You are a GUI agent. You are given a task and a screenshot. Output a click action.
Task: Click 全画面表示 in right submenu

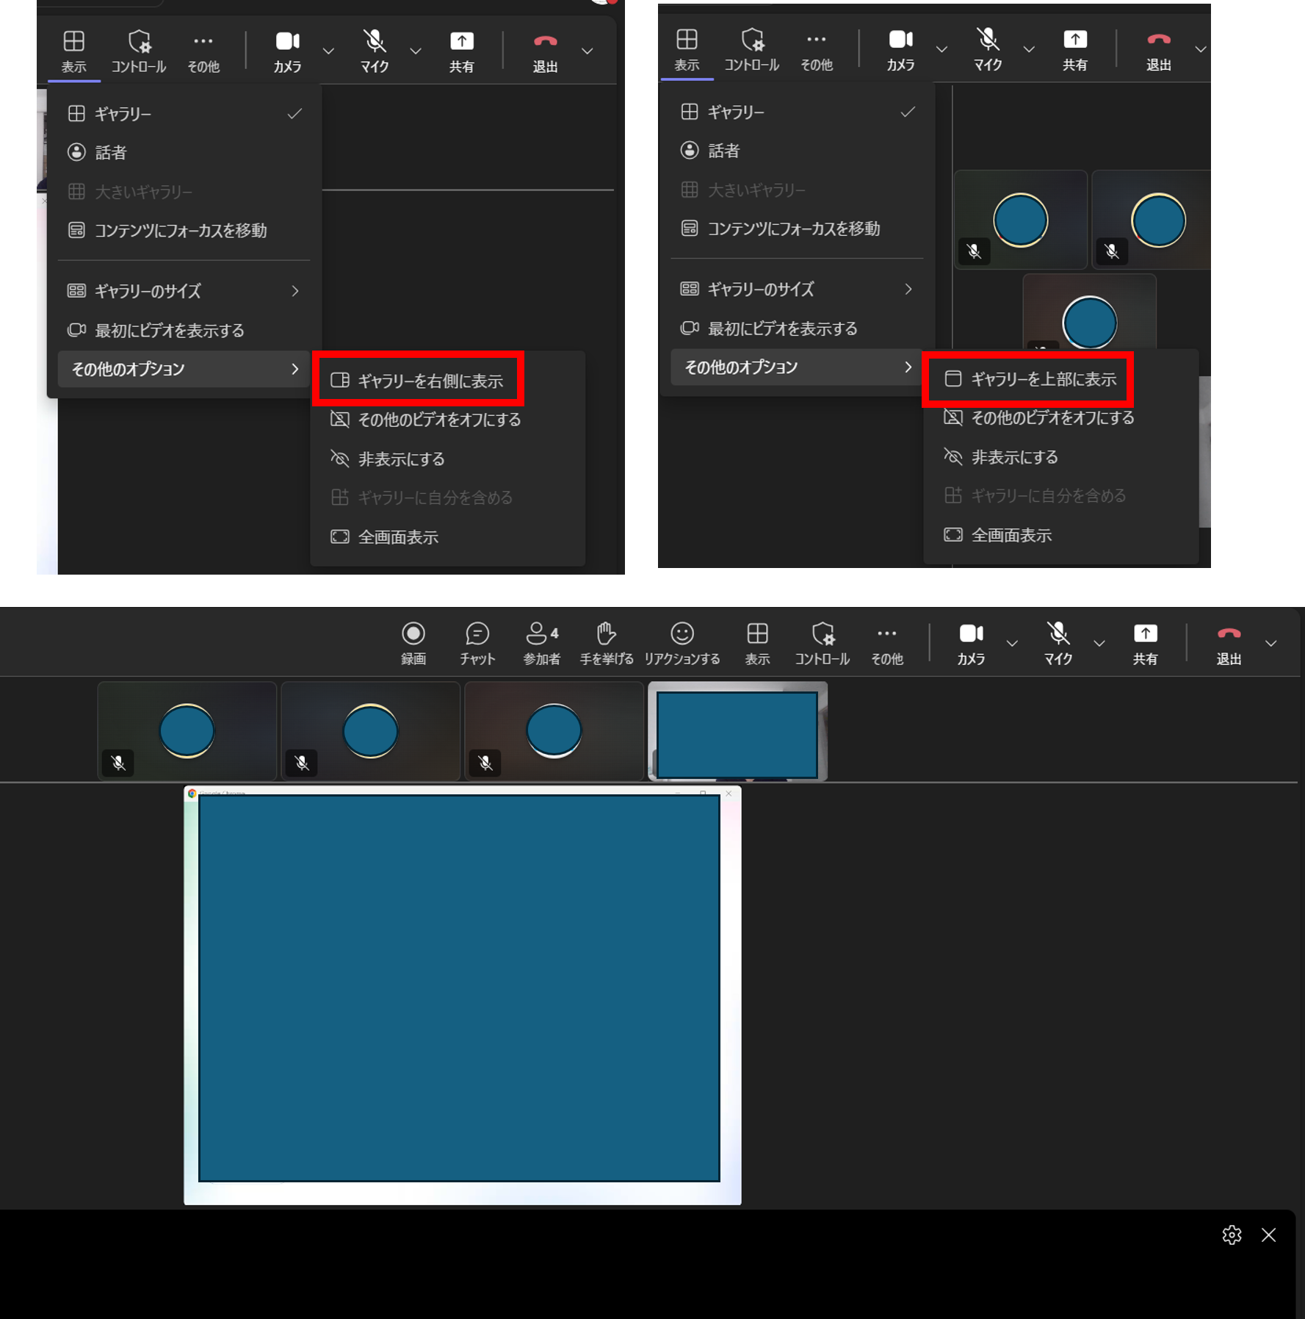click(1060, 535)
